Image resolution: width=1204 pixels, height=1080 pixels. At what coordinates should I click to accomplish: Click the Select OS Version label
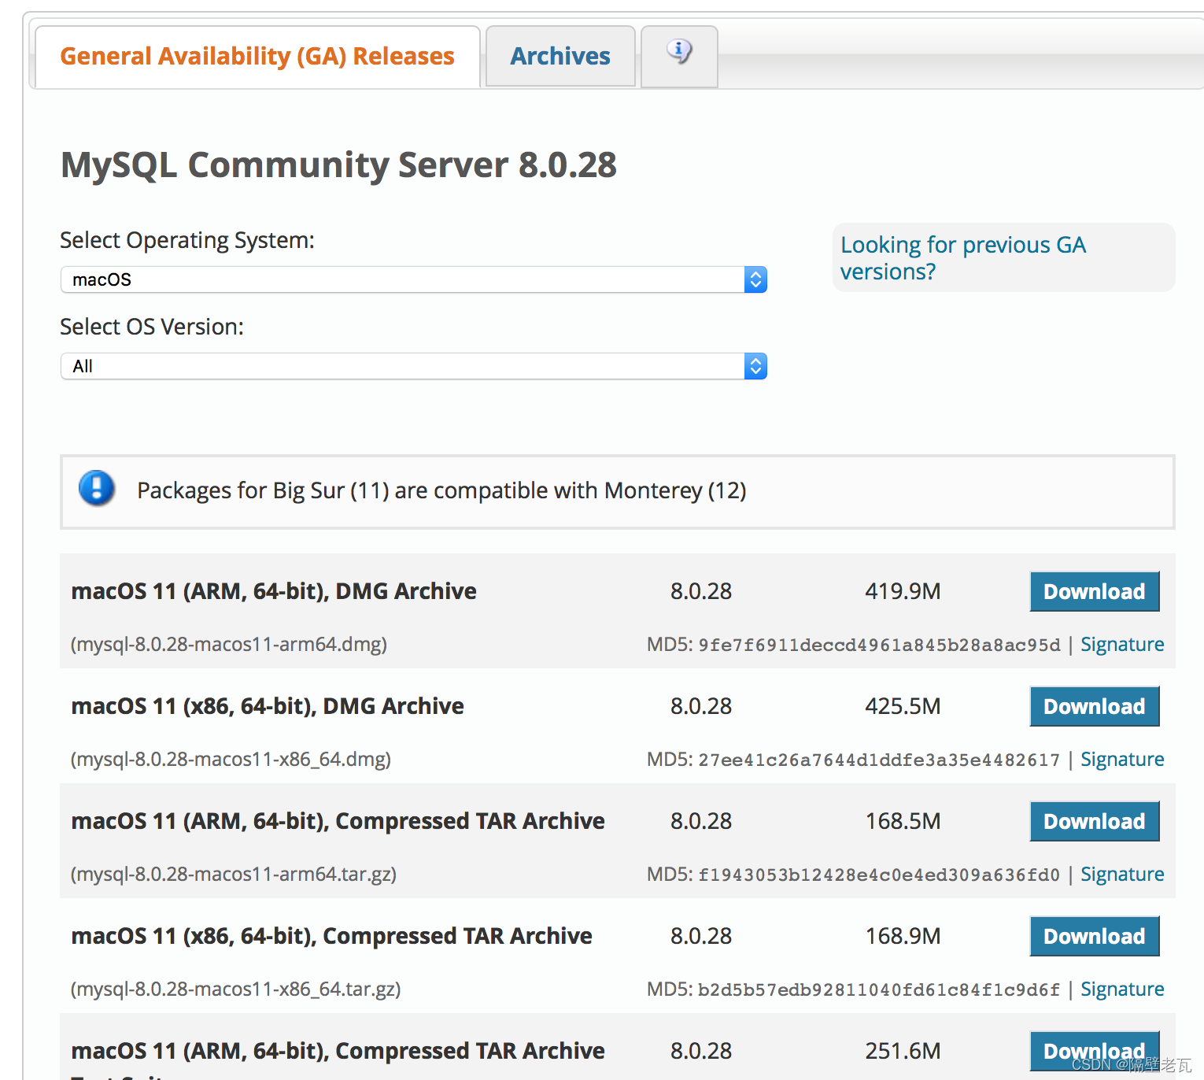click(x=152, y=327)
